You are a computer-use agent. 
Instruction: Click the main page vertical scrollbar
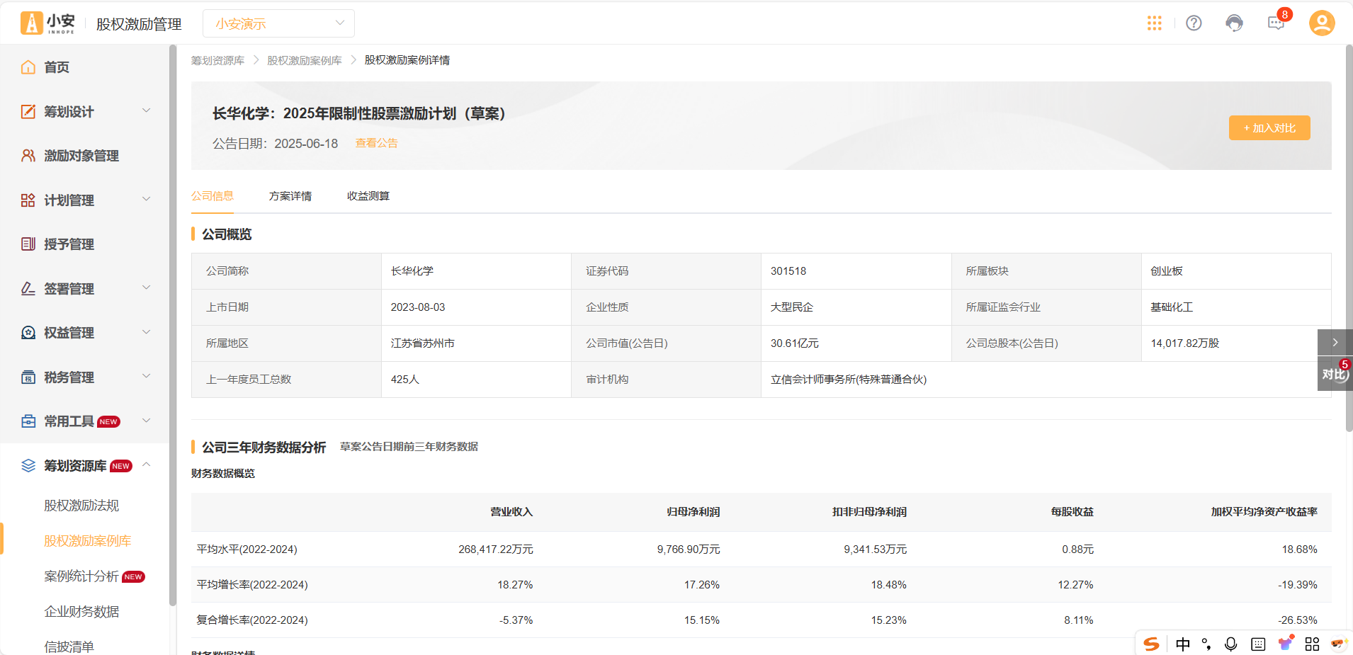pyautogui.click(x=1349, y=238)
